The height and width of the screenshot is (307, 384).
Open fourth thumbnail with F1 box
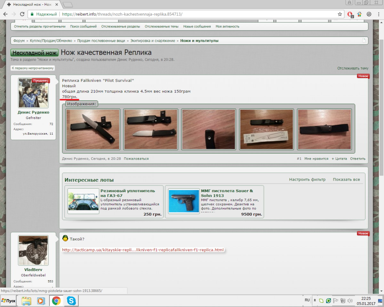click(267, 129)
